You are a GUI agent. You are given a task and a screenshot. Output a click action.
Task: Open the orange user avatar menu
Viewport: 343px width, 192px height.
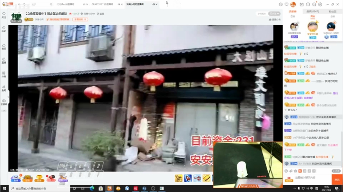[293, 4]
